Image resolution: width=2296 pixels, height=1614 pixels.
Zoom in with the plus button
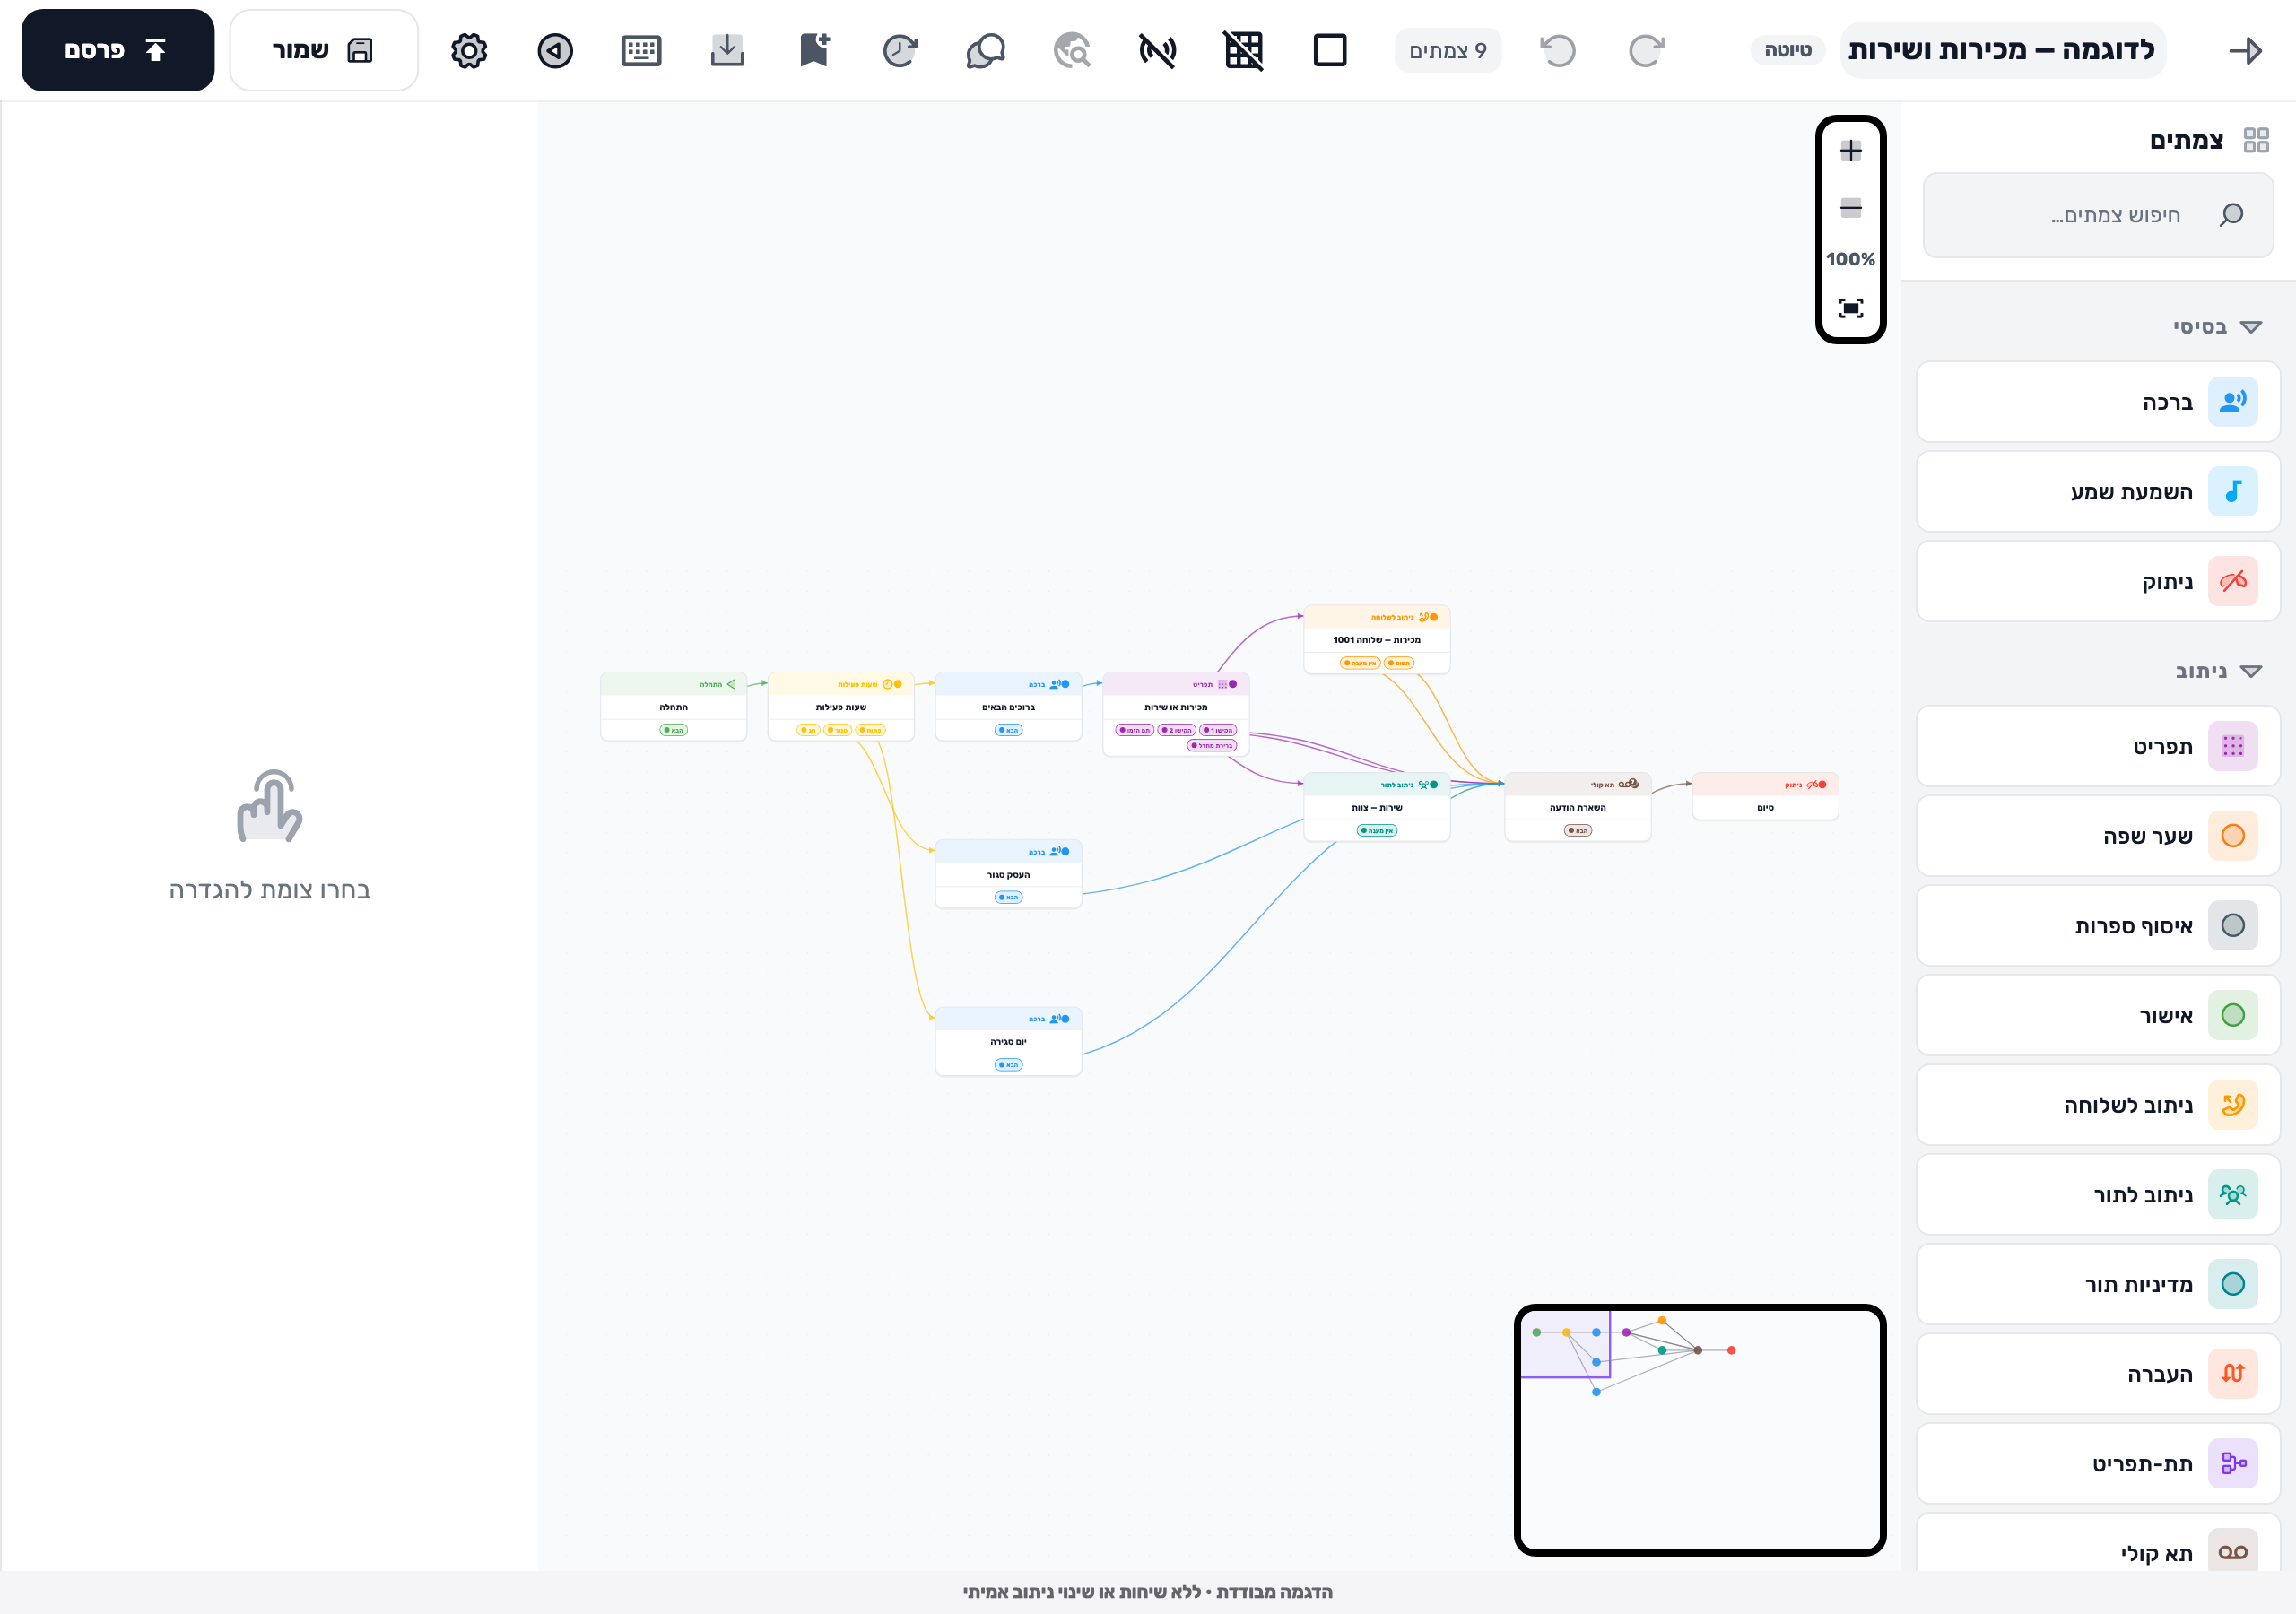click(x=1851, y=151)
